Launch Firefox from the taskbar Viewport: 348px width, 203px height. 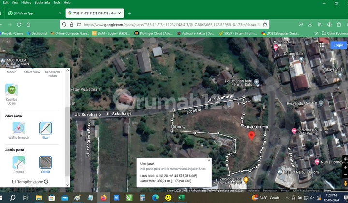coord(103,198)
